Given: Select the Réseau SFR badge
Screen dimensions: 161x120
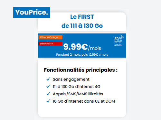Looking at the screenshot, I should (x=50, y=44).
